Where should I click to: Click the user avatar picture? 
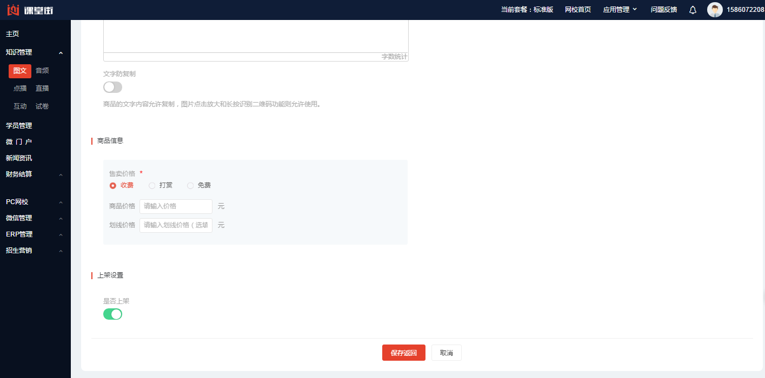(x=715, y=10)
